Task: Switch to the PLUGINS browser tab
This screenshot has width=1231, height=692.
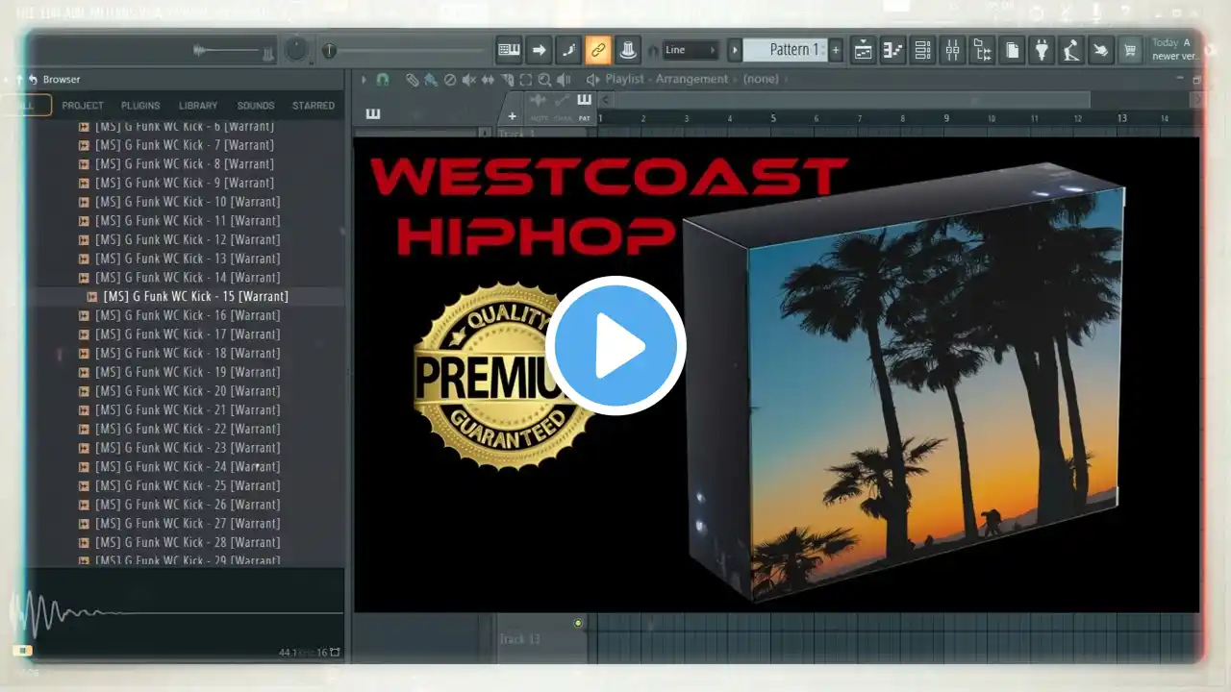Action: 140,106
